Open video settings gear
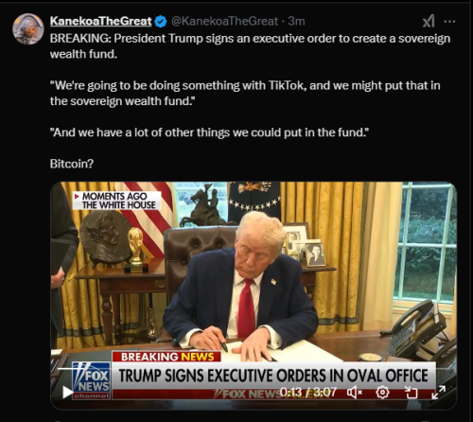The image size is (473, 422). pyautogui.click(x=382, y=393)
